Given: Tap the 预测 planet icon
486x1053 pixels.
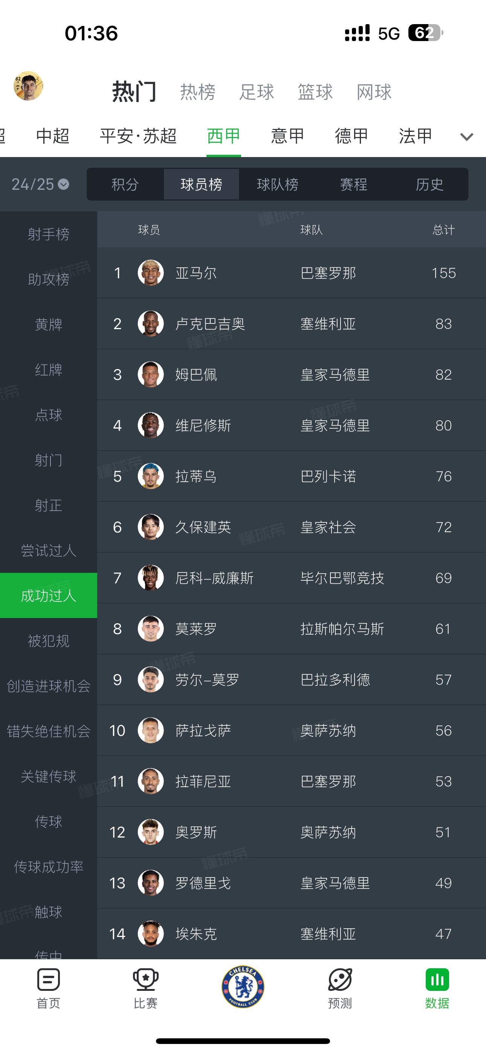Looking at the screenshot, I should coord(339,980).
